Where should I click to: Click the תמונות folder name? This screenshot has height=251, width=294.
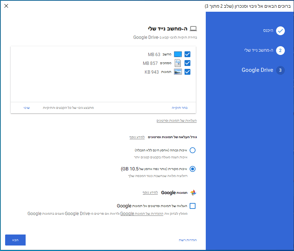point(166,72)
